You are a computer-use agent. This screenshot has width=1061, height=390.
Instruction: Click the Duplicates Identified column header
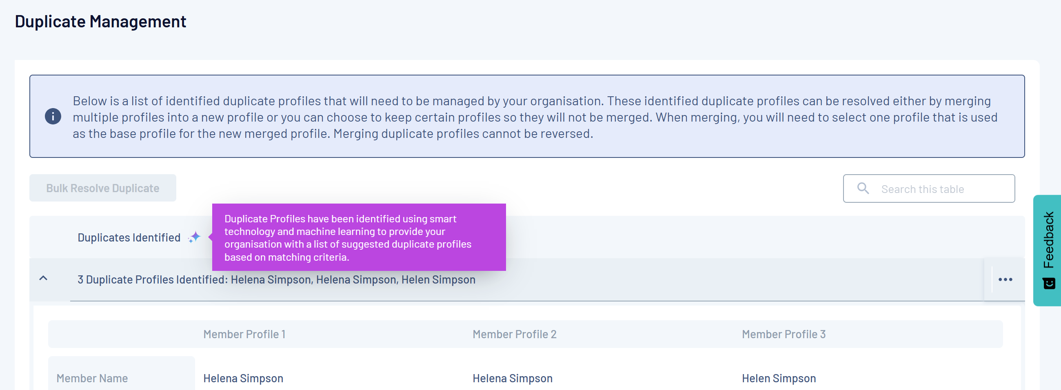coord(129,237)
